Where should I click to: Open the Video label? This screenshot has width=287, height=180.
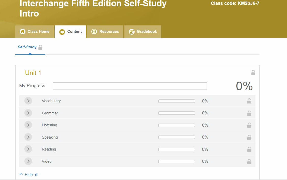click(47, 161)
